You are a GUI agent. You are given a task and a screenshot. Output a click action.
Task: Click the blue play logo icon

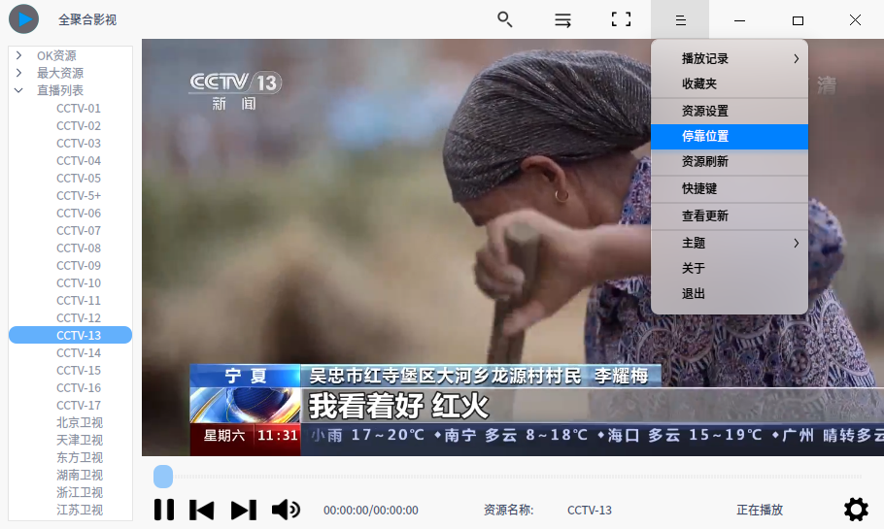(23, 18)
